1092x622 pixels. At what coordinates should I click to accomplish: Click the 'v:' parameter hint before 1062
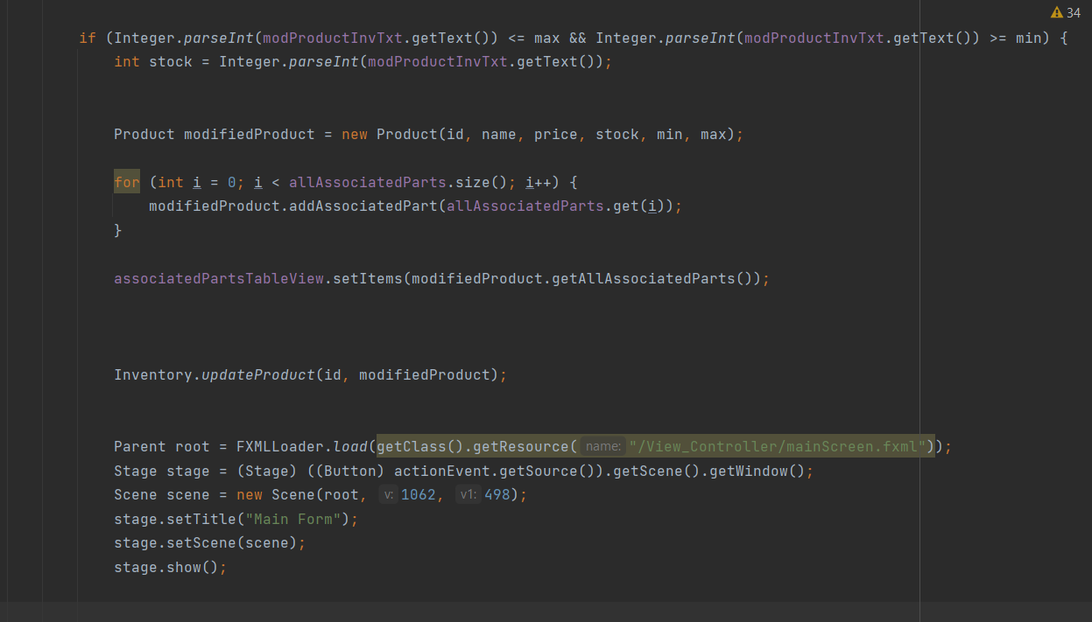coord(388,494)
